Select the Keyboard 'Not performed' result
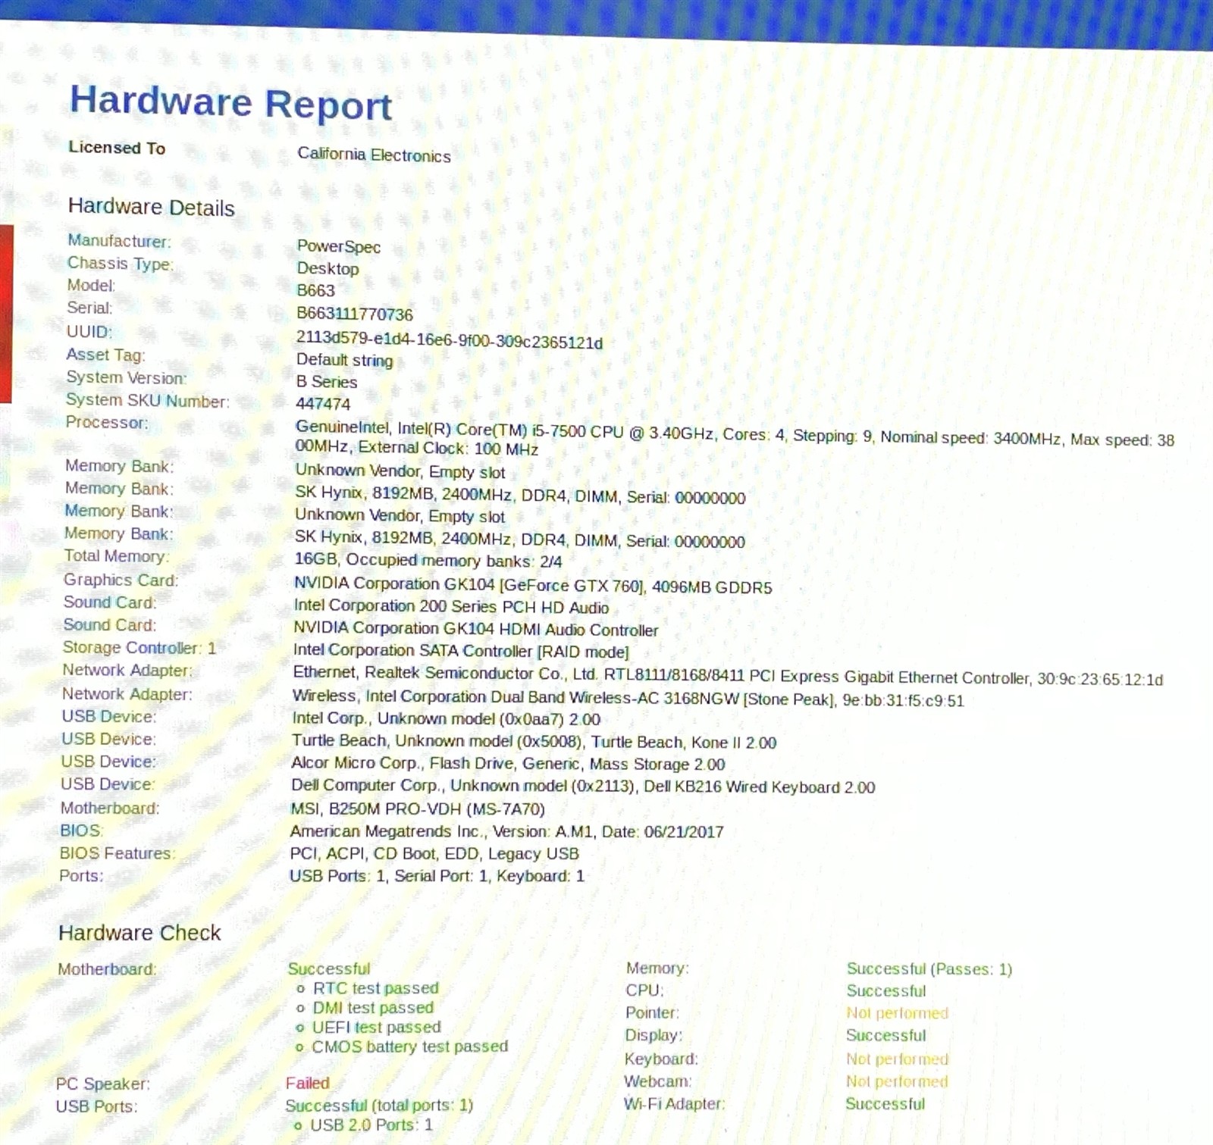Image resolution: width=1213 pixels, height=1145 pixels. [x=897, y=1059]
